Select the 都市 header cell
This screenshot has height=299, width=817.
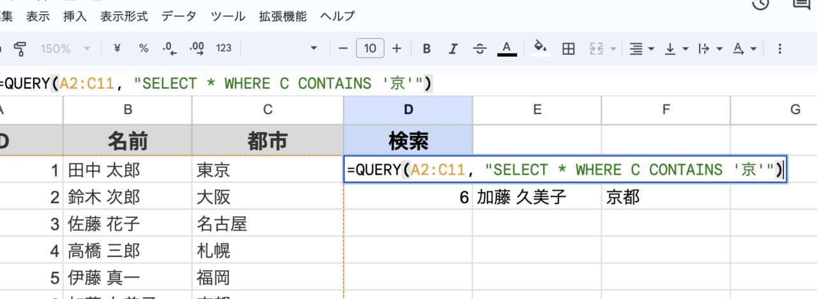pyautogui.click(x=267, y=140)
